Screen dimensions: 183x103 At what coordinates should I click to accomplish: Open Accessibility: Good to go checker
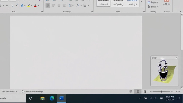32,92
